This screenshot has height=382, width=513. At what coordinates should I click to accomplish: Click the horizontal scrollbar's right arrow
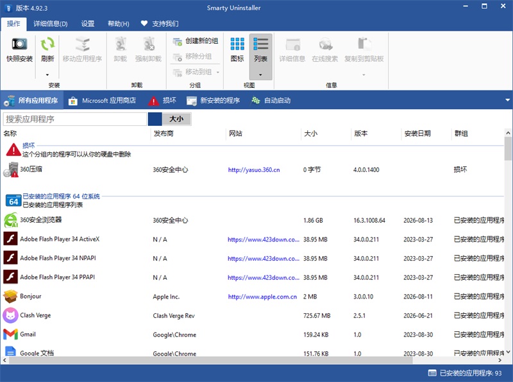pos(500,360)
